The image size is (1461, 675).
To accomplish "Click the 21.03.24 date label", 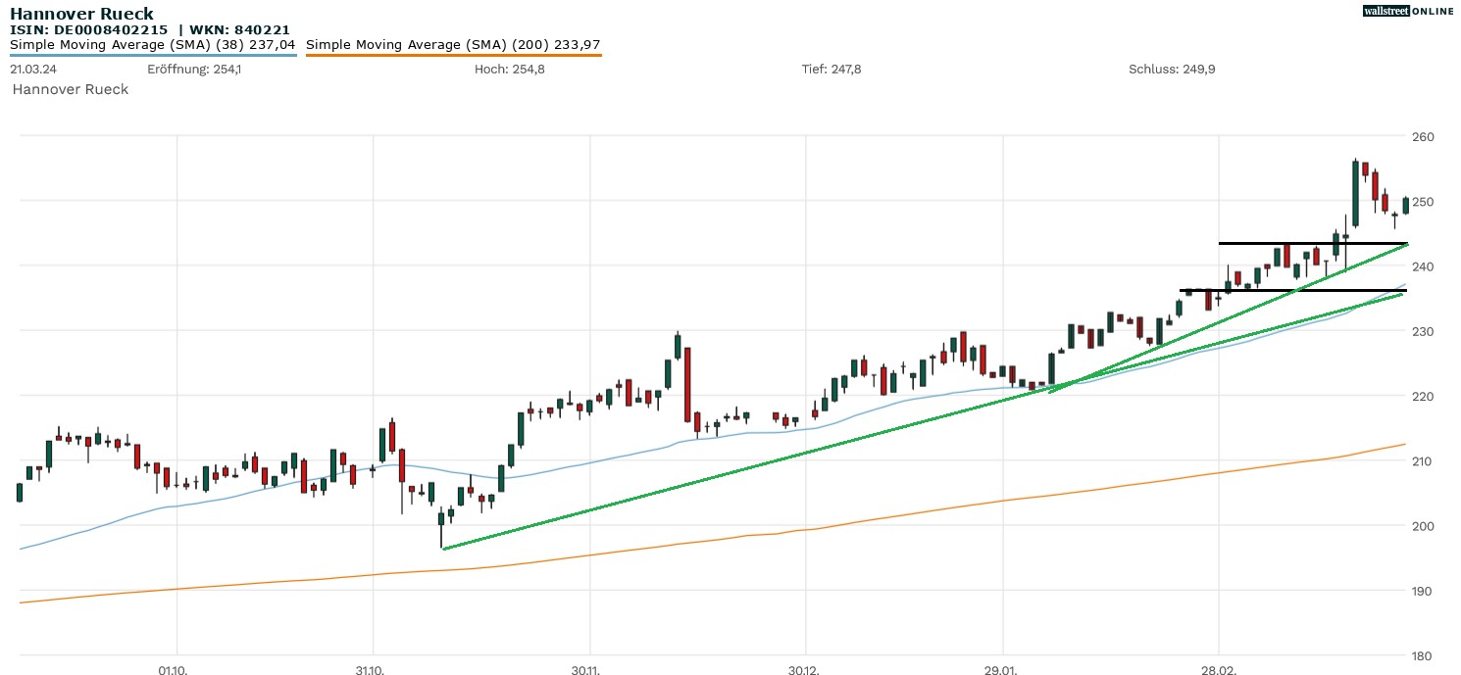I will (32, 69).
